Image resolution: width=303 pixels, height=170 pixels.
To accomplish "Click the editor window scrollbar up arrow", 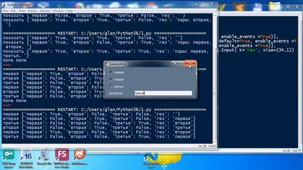I will [300, 18].
